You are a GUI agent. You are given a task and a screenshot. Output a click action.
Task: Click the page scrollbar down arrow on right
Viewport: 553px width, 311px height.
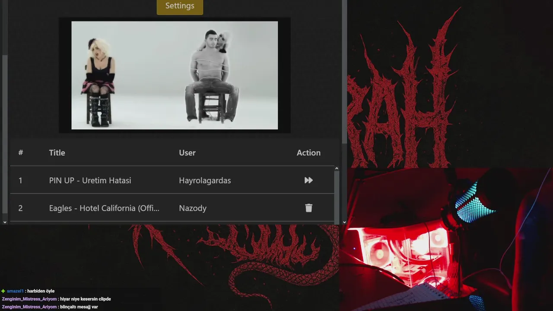point(344,222)
